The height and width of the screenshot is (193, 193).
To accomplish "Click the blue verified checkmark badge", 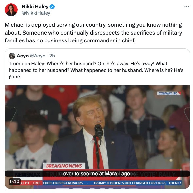I will 52,7.
